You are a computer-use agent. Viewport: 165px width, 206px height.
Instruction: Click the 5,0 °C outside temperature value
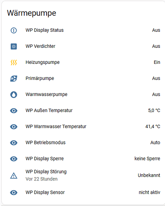pos(154,110)
